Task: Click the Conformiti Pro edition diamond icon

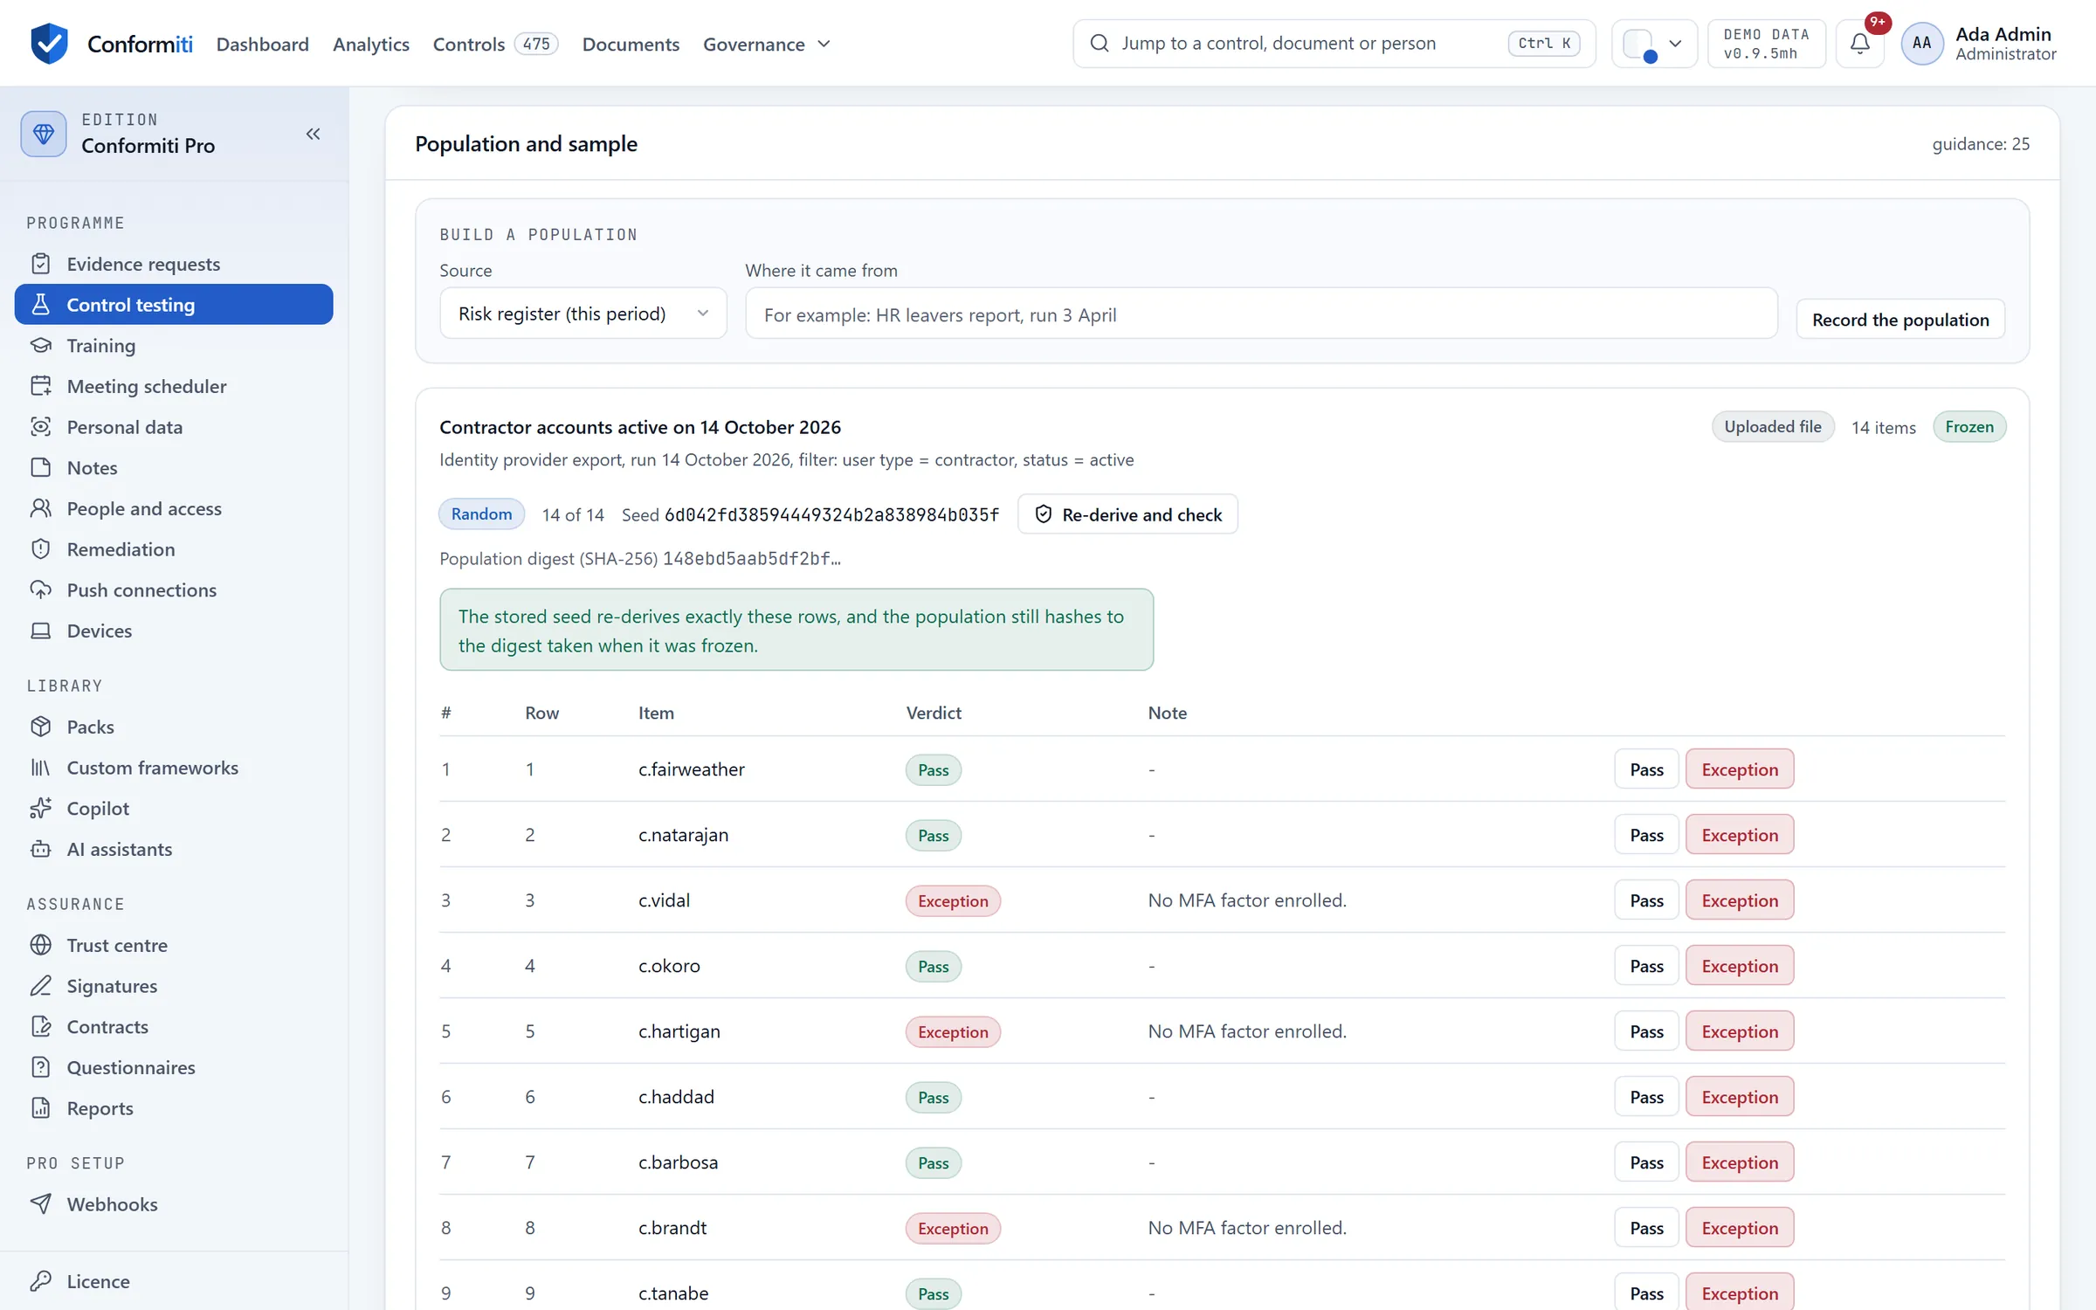Action: 44,134
